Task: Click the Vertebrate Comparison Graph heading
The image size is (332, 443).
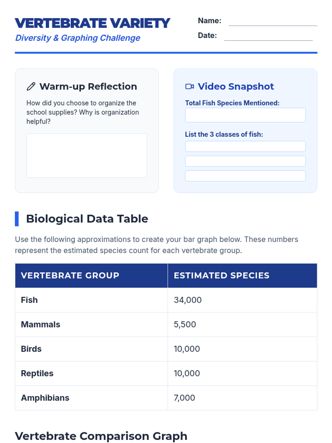Action: (x=101, y=436)
